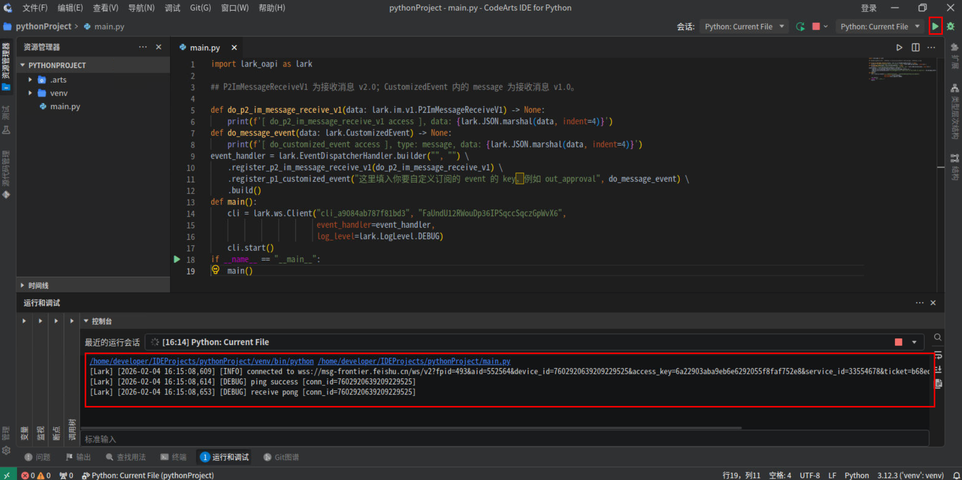The width and height of the screenshot is (962, 480).
Task: Open more actions in the 资源管理器 header
Action: [x=143, y=47]
